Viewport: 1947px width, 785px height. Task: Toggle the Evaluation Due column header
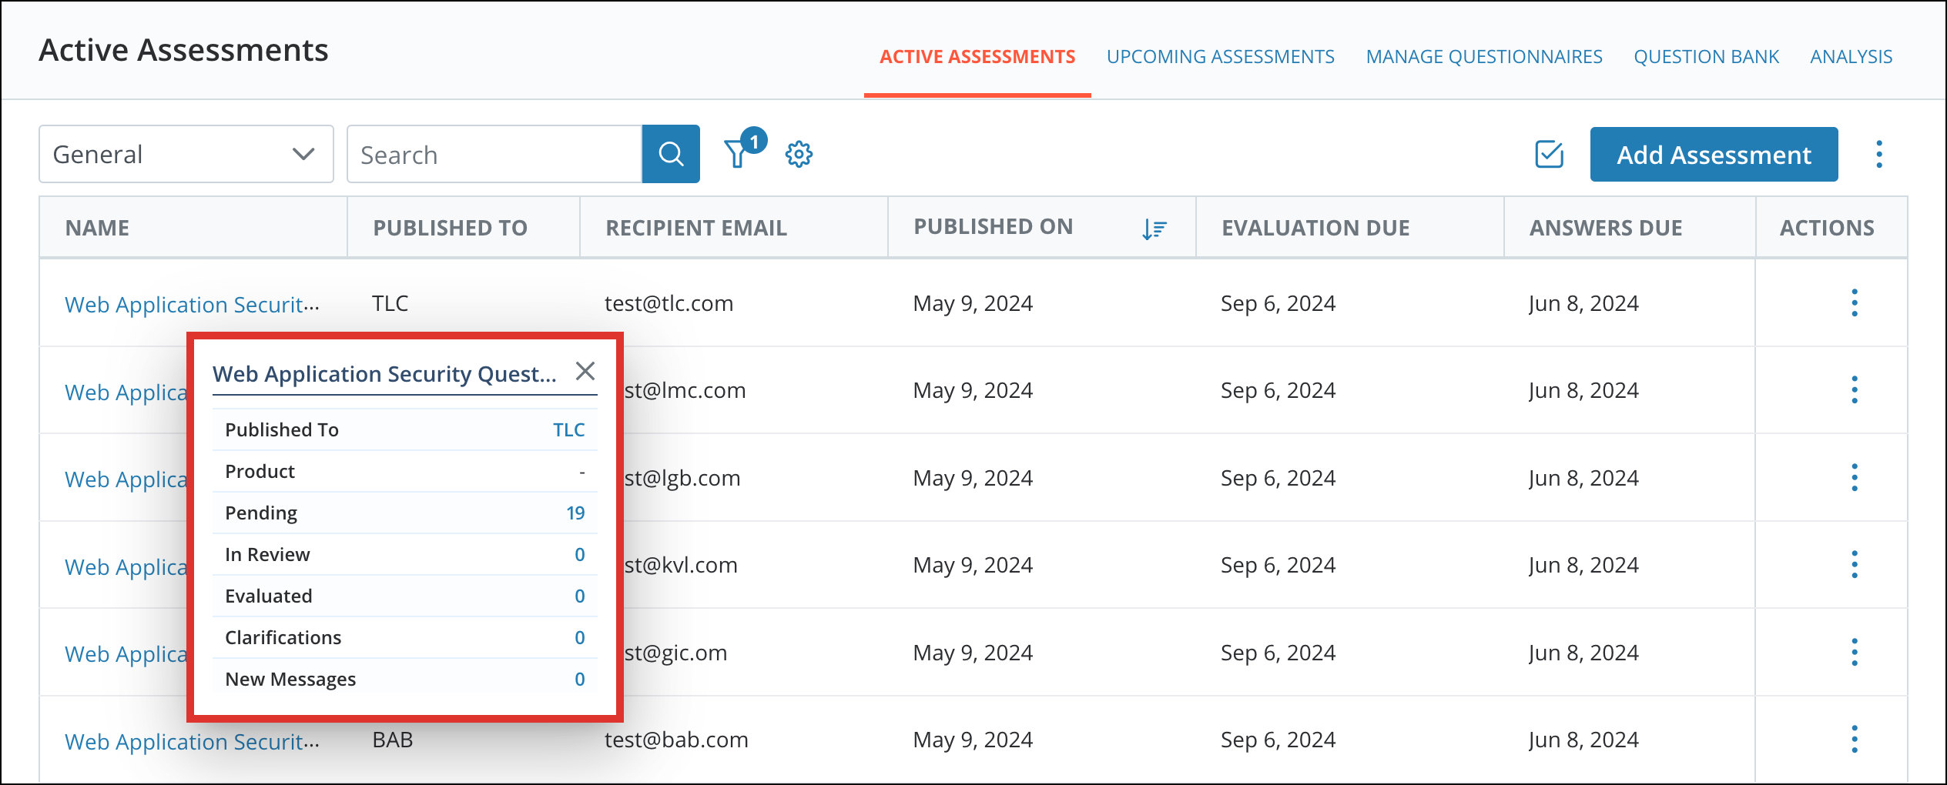click(x=1315, y=227)
